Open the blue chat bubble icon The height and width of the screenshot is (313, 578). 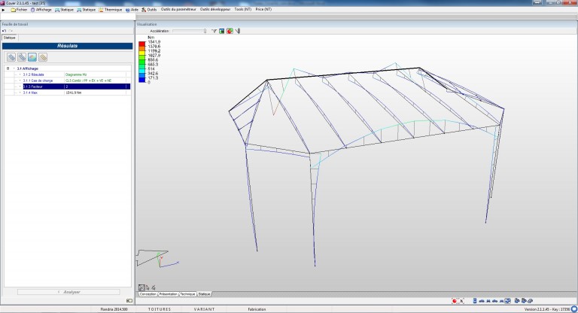click(574, 309)
